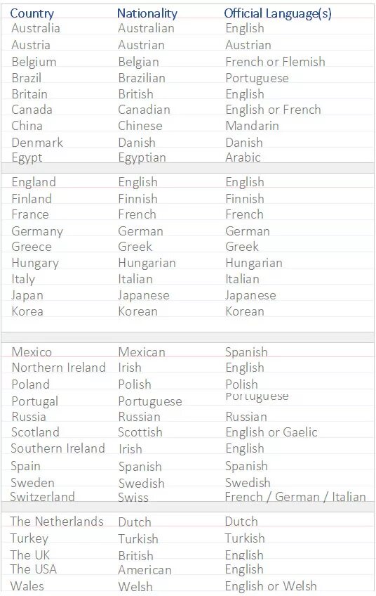Select the Hungarian nationality cell
This screenshot has width=376, height=596.
coord(147,263)
